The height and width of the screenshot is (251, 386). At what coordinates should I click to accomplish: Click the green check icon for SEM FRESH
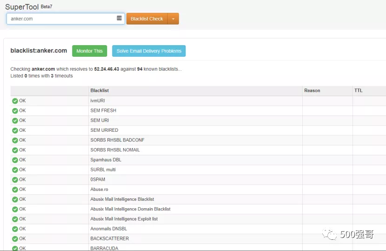click(x=15, y=111)
